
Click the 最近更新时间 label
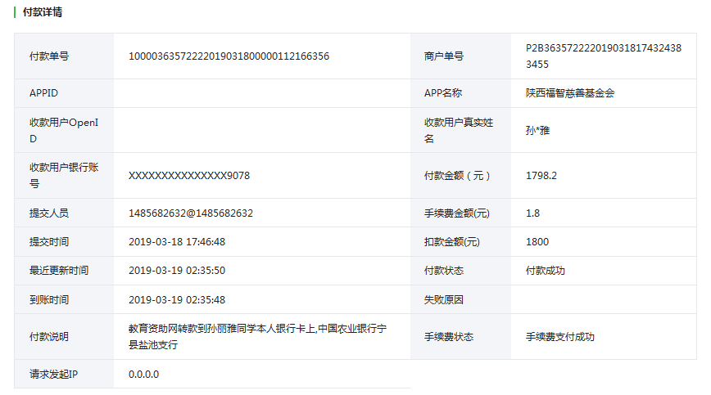tap(59, 271)
